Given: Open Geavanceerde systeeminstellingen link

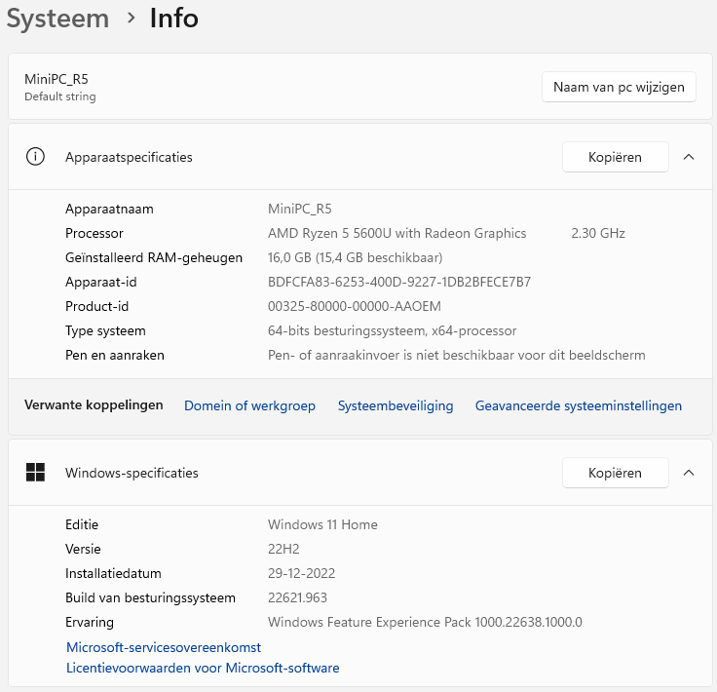Looking at the screenshot, I should click(579, 405).
